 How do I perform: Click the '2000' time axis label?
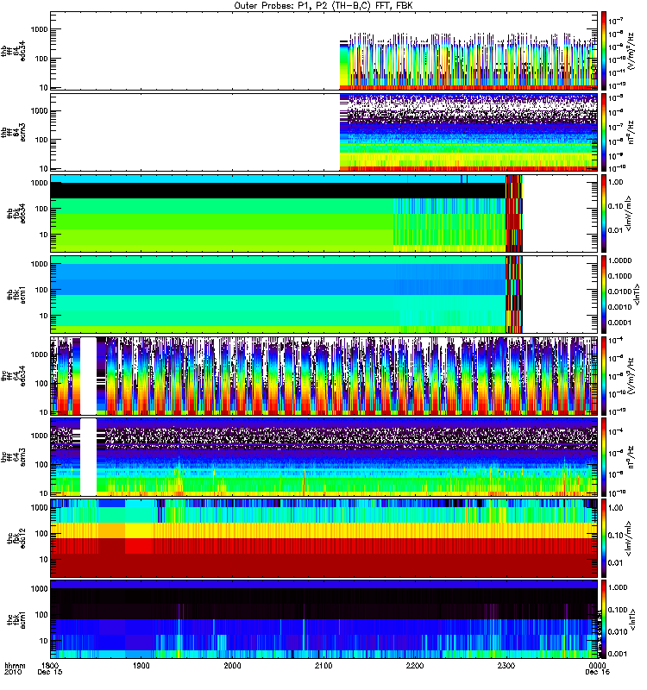coord(232,665)
